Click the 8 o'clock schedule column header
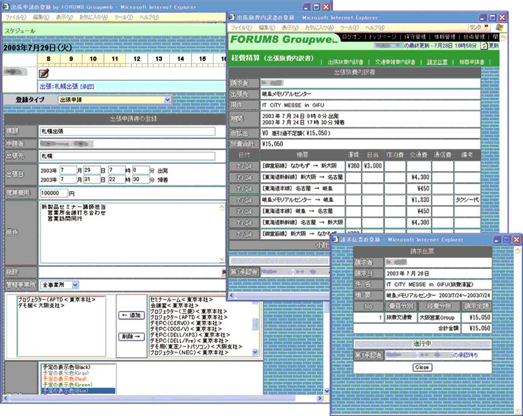 point(48,59)
